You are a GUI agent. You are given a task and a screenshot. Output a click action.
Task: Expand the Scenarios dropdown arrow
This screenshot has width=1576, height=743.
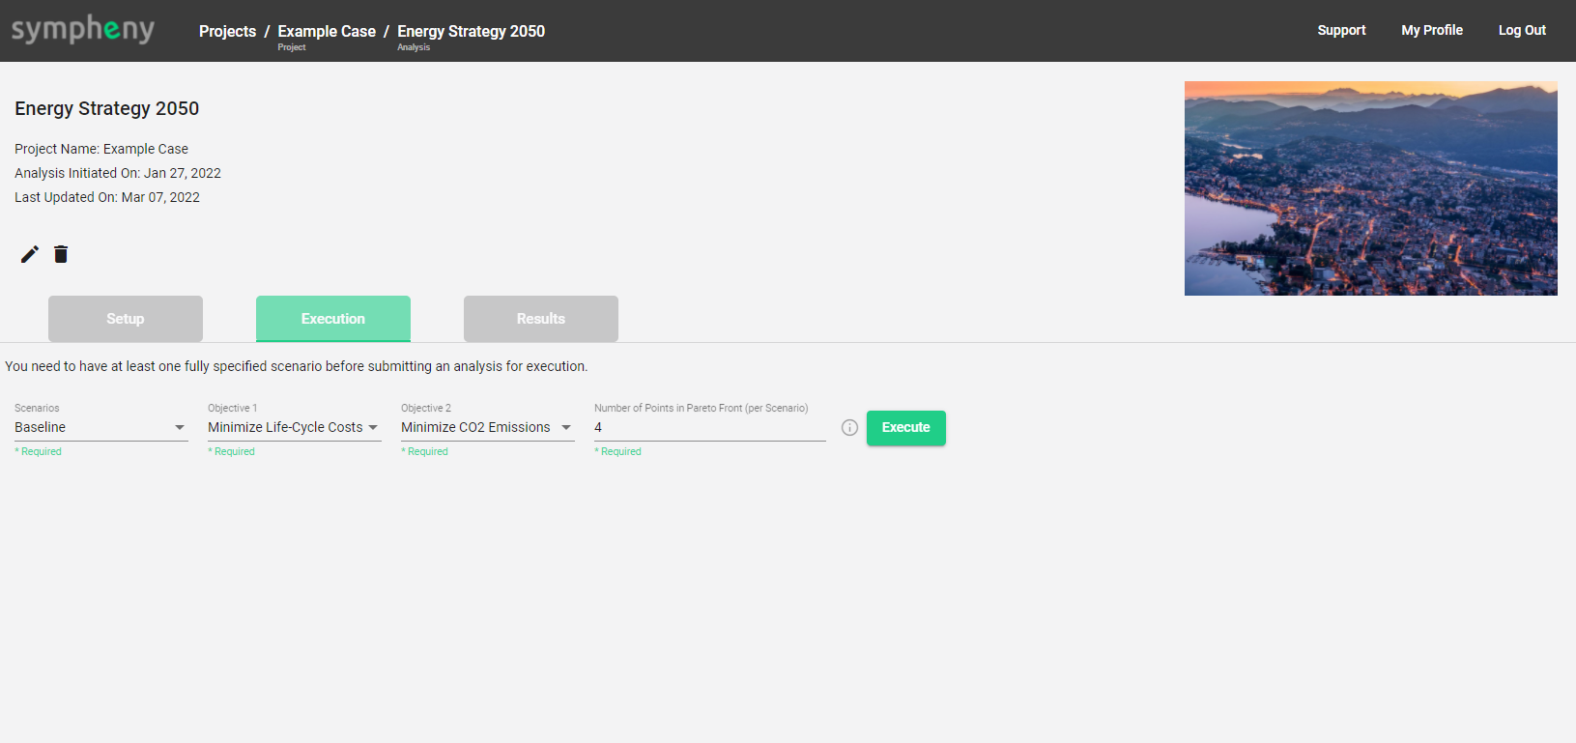click(x=180, y=428)
